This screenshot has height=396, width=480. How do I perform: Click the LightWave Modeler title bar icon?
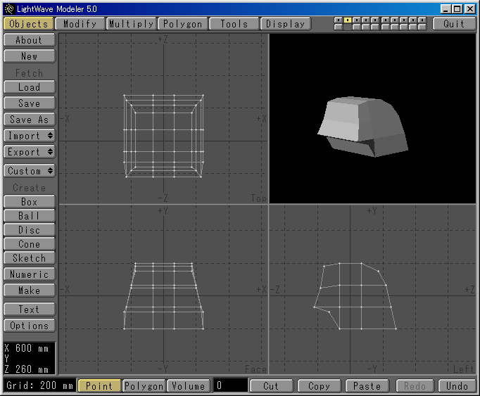[x=8, y=8]
